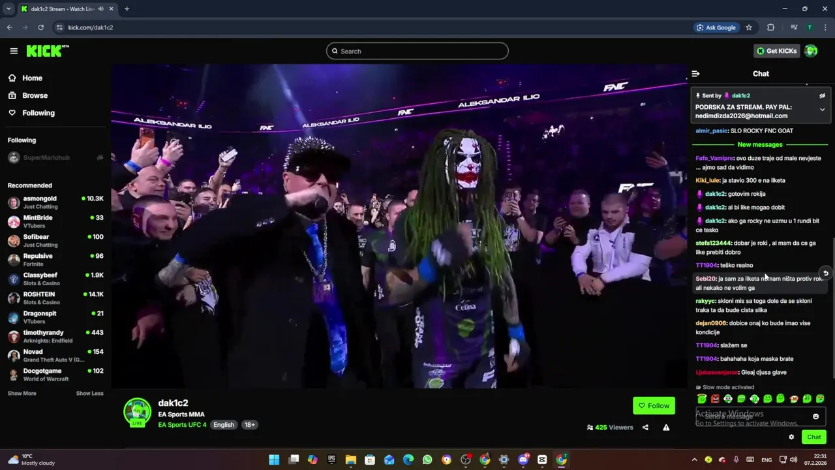Open Dragonspit recommended channel
This screenshot has height=470, width=835.
[x=55, y=317]
